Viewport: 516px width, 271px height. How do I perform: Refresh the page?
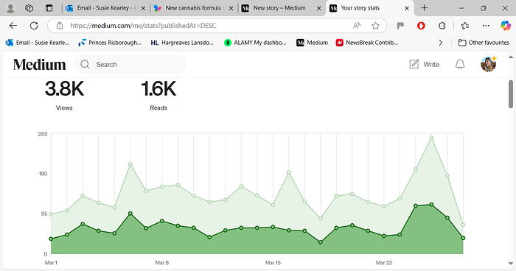[x=34, y=26]
